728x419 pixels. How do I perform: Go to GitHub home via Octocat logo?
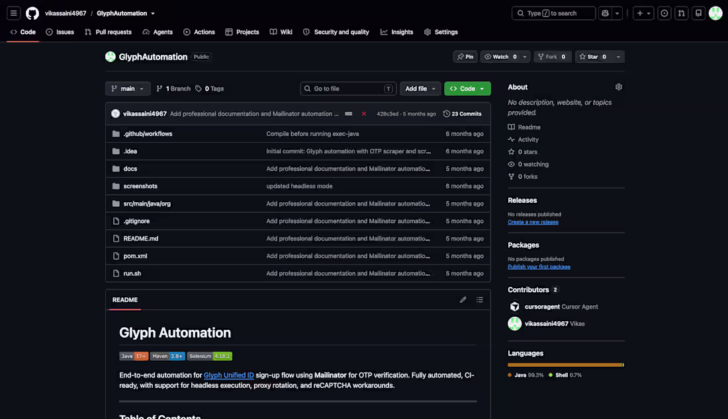click(x=32, y=13)
